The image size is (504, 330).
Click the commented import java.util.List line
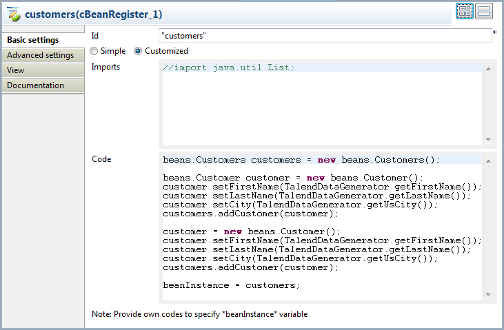(228, 68)
